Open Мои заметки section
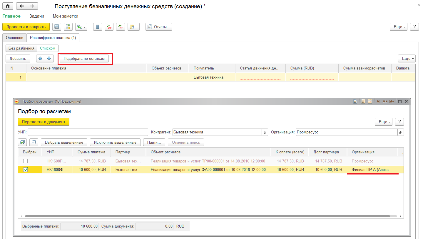 pyautogui.click(x=66, y=16)
